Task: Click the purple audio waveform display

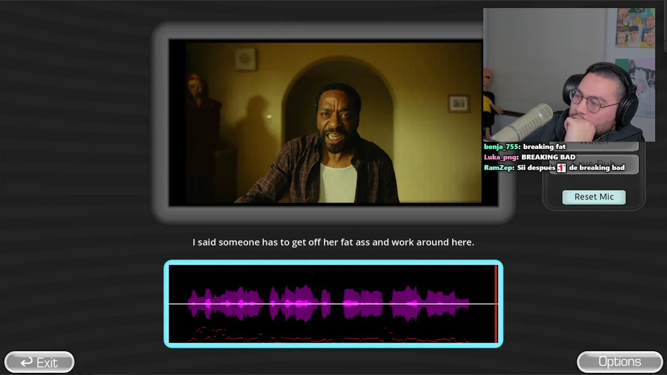Action: [x=333, y=304]
